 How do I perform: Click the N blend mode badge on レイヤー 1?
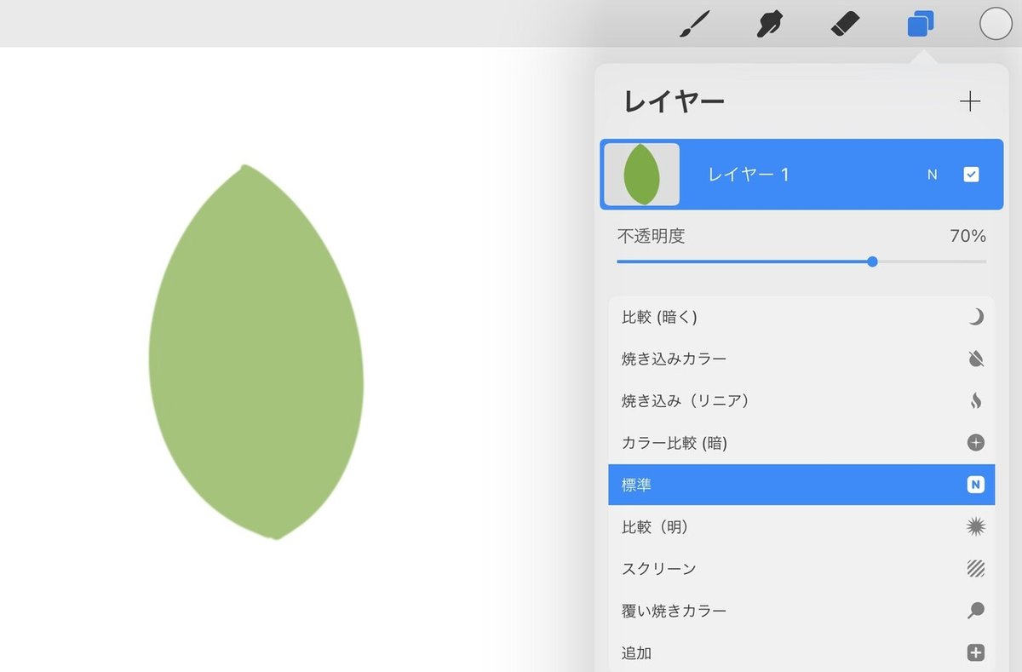click(932, 174)
